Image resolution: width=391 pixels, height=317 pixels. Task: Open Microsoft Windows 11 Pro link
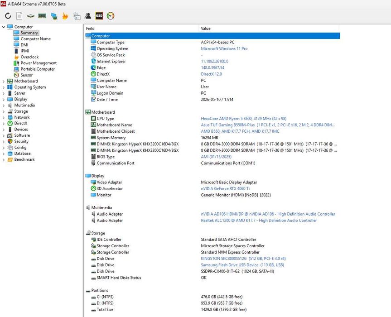click(x=224, y=48)
